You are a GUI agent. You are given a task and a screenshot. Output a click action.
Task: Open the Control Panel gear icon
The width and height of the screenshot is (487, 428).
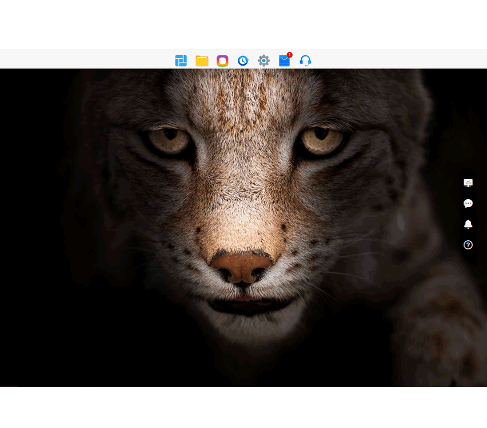tap(264, 60)
